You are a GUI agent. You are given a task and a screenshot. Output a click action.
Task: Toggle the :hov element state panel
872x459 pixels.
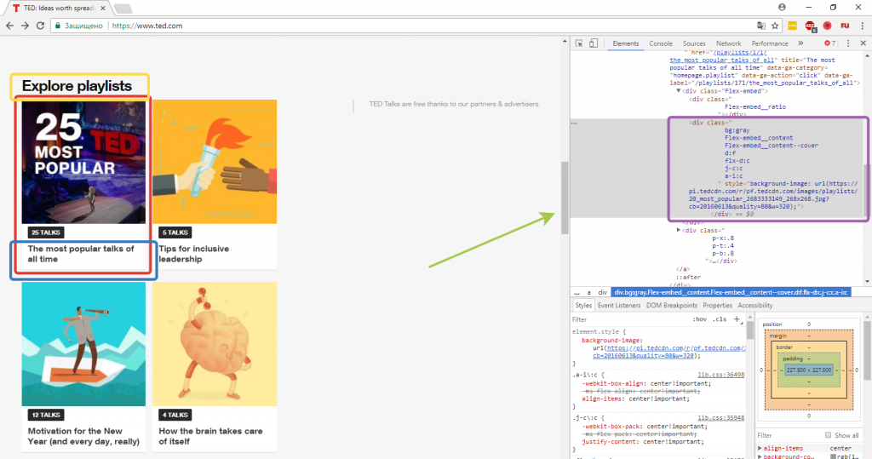[699, 319]
